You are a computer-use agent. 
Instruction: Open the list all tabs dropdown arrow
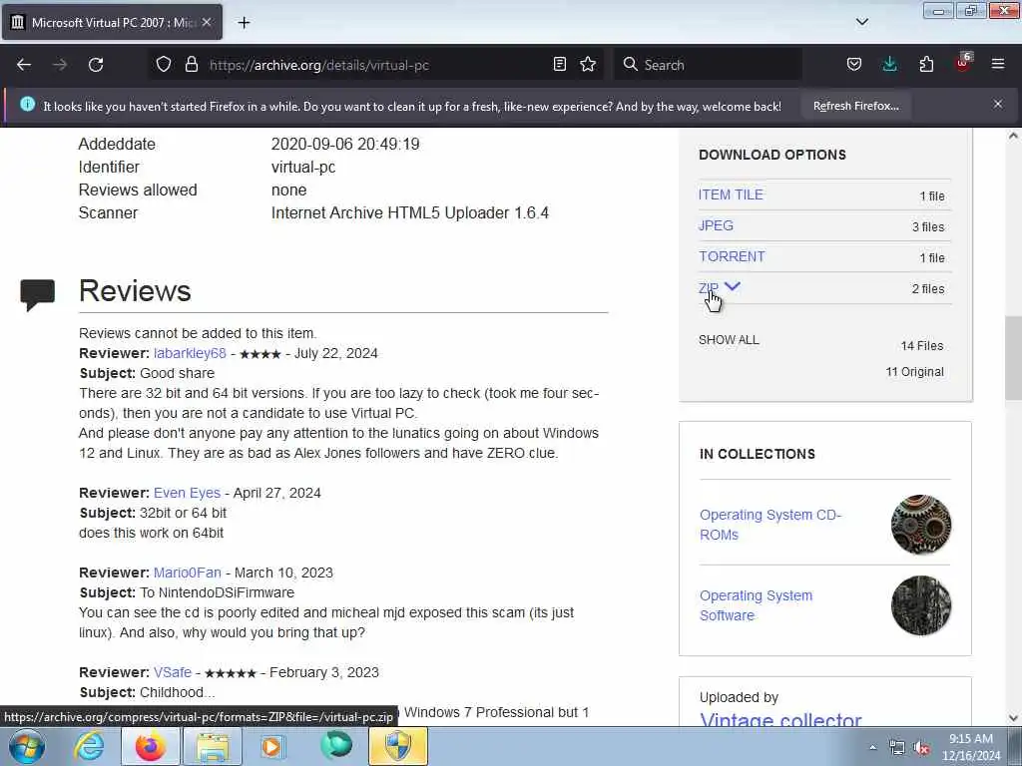[x=861, y=22]
